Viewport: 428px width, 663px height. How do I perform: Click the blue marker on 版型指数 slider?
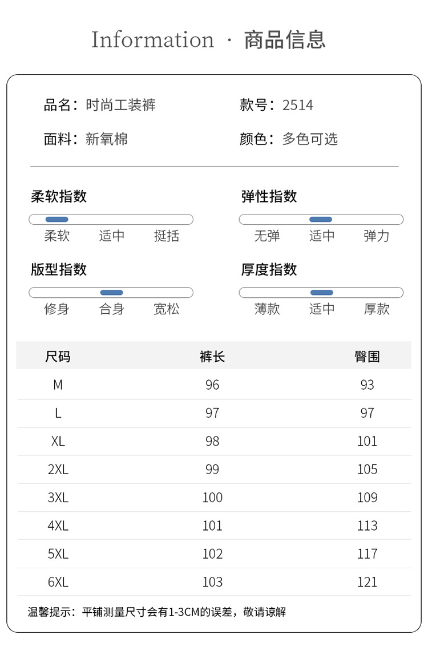tap(111, 293)
